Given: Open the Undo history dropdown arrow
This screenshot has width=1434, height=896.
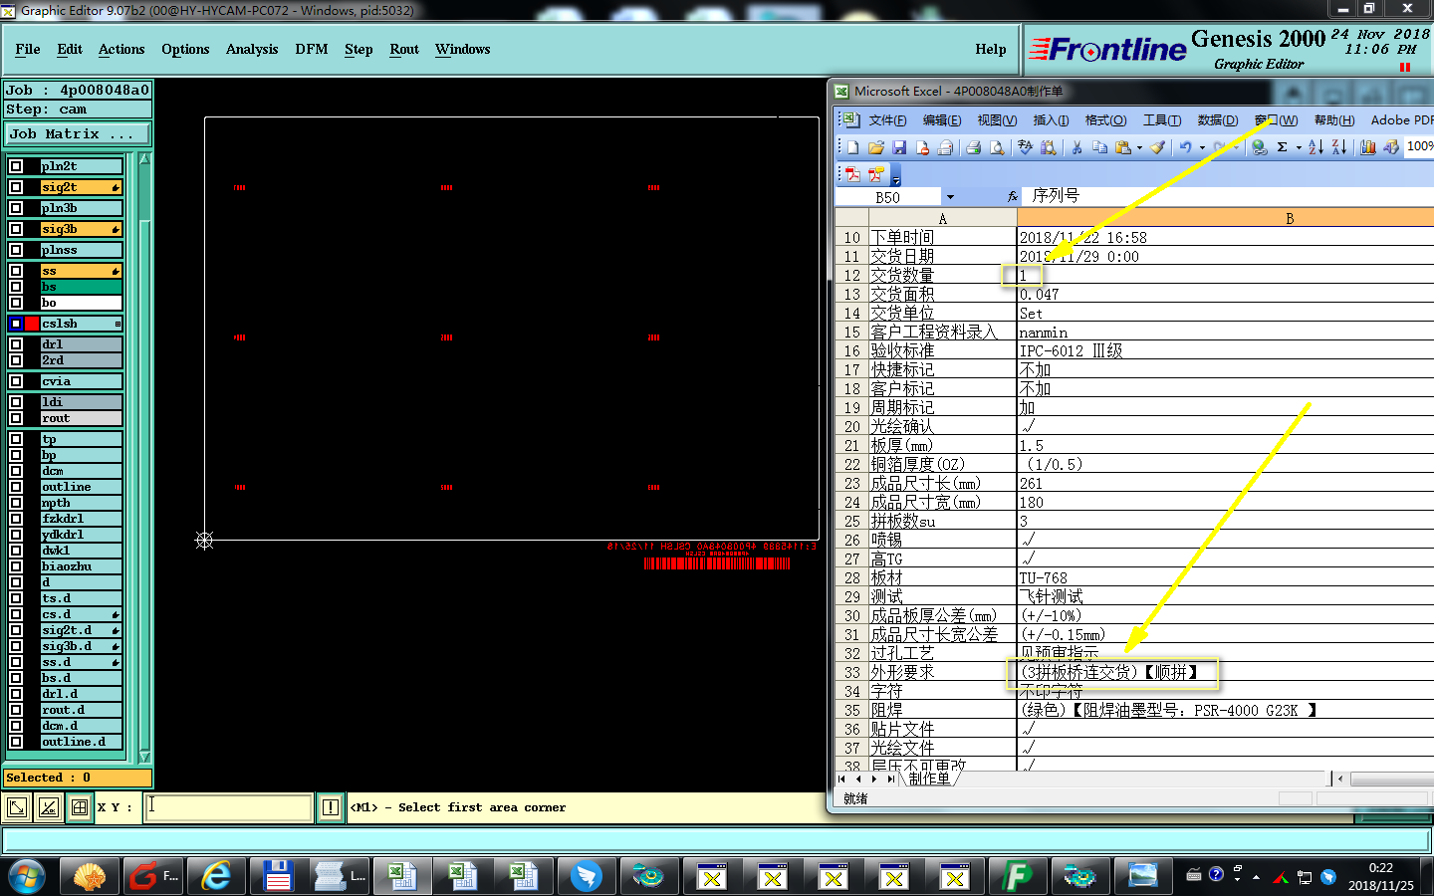Looking at the screenshot, I should click(x=1202, y=147).
